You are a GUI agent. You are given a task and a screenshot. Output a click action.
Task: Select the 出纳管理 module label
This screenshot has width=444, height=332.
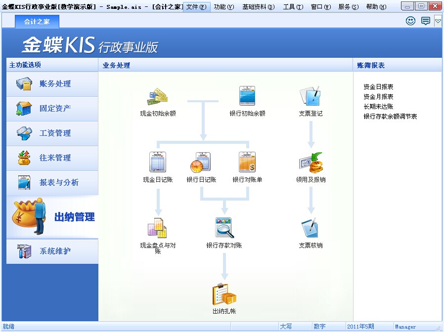[x=75, y=217]
